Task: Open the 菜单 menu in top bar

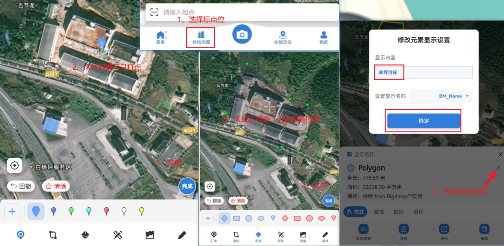Action: point(160,38)
